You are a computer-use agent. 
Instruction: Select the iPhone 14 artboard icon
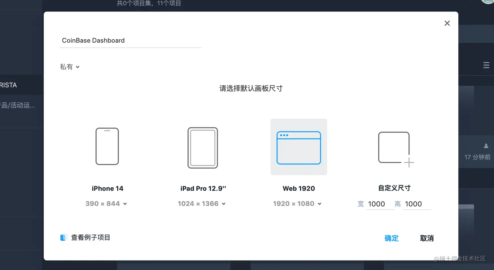(107, 146)
